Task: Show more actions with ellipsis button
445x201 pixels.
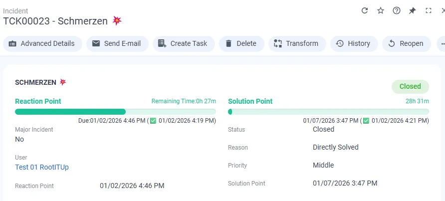Action: 441,43
